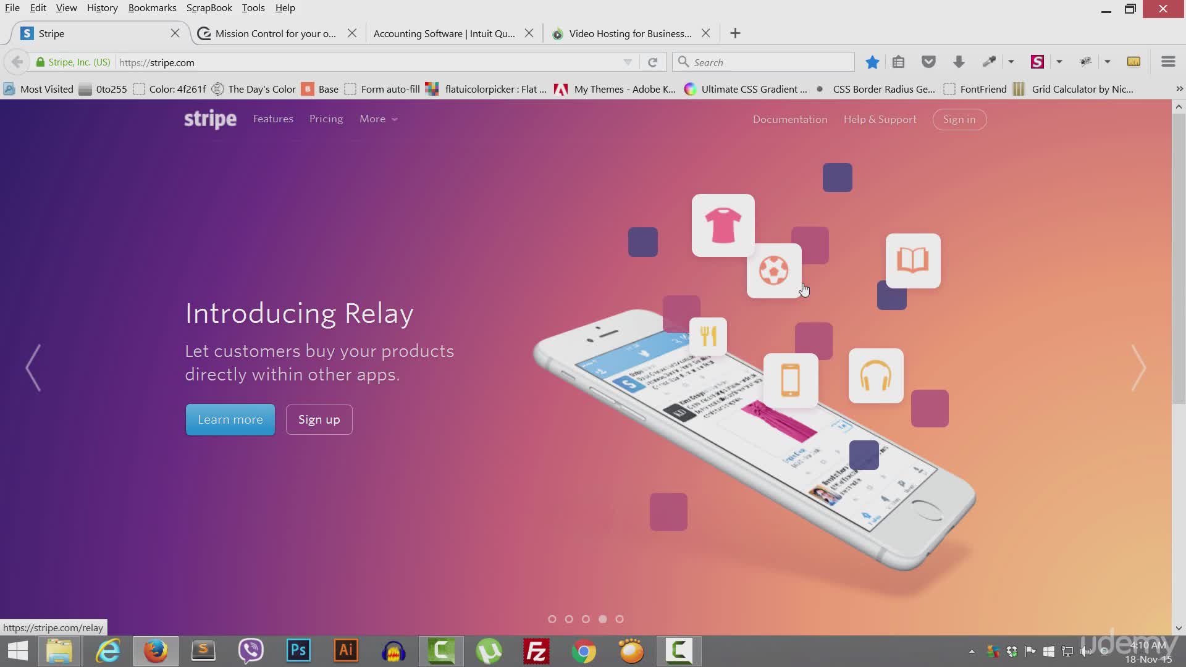
Task: Select the second carousel slide dot
Action: [569, 619]
